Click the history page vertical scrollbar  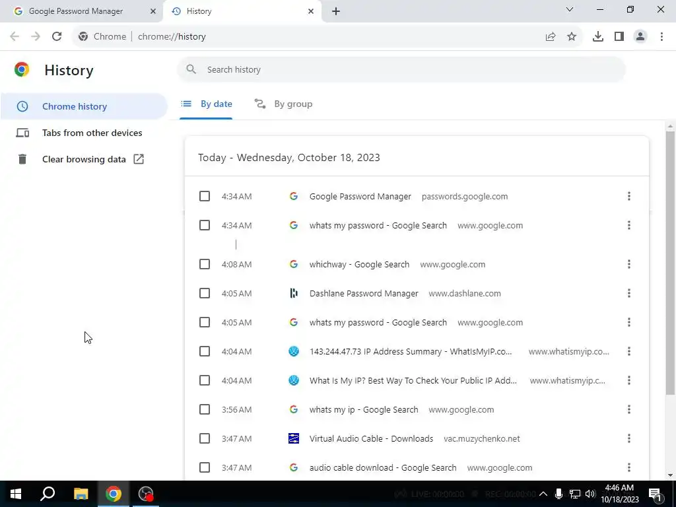point(670,263)
